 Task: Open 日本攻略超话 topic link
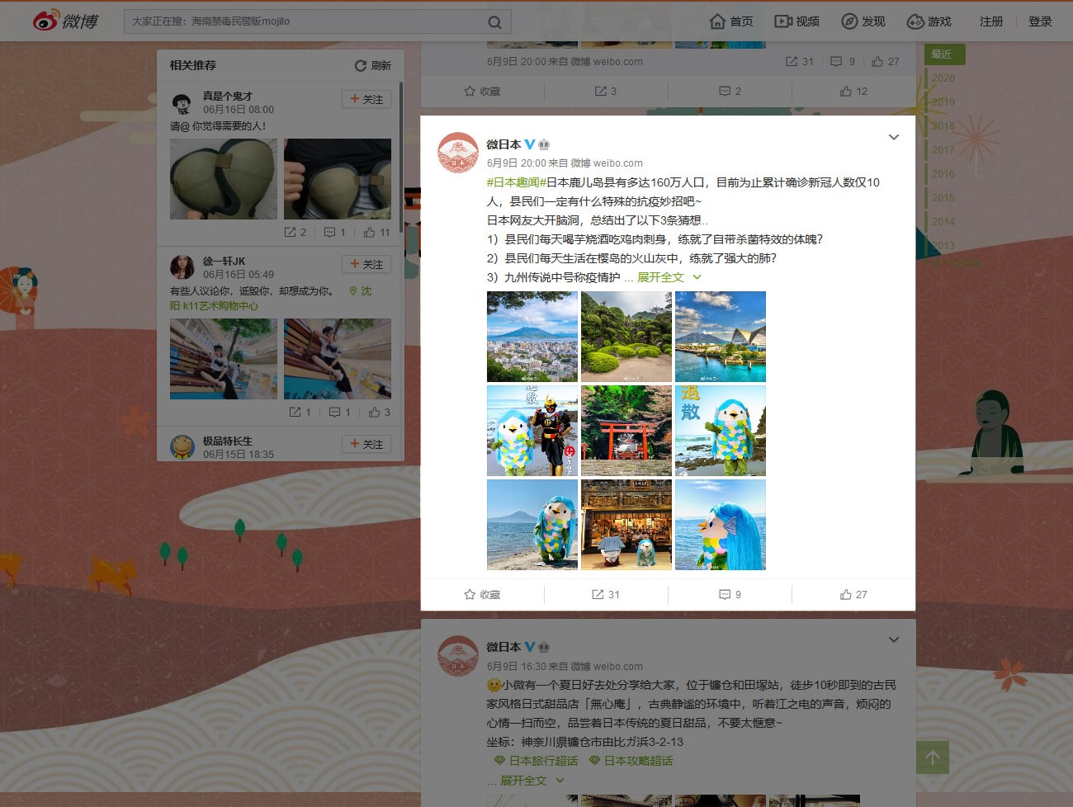click(x=631, y=761)
